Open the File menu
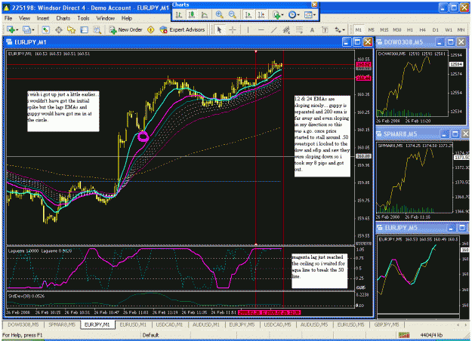The height and width of the screenshot is (341, 472). 8,18
